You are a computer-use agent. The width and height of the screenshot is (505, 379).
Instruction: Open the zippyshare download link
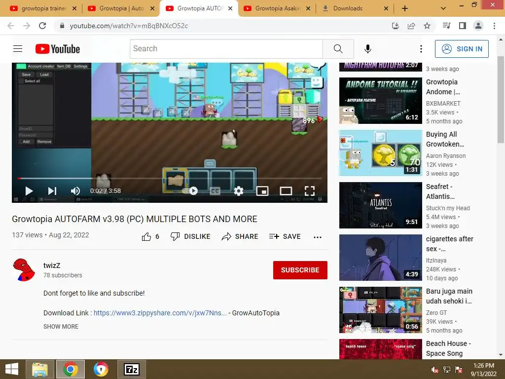160,313
